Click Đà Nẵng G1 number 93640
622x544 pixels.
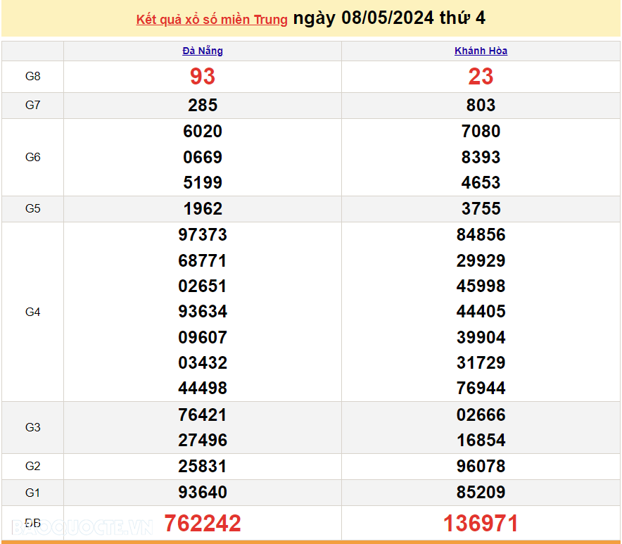point(203,493)
